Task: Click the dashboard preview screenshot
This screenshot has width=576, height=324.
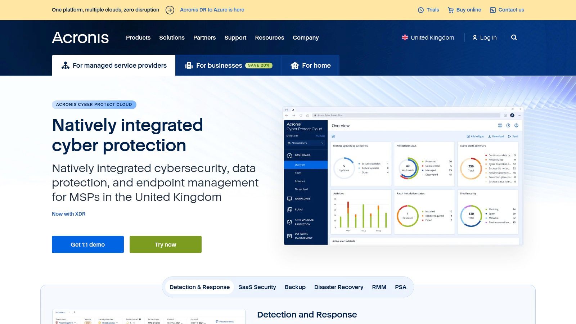Action: tap(403, 176)
